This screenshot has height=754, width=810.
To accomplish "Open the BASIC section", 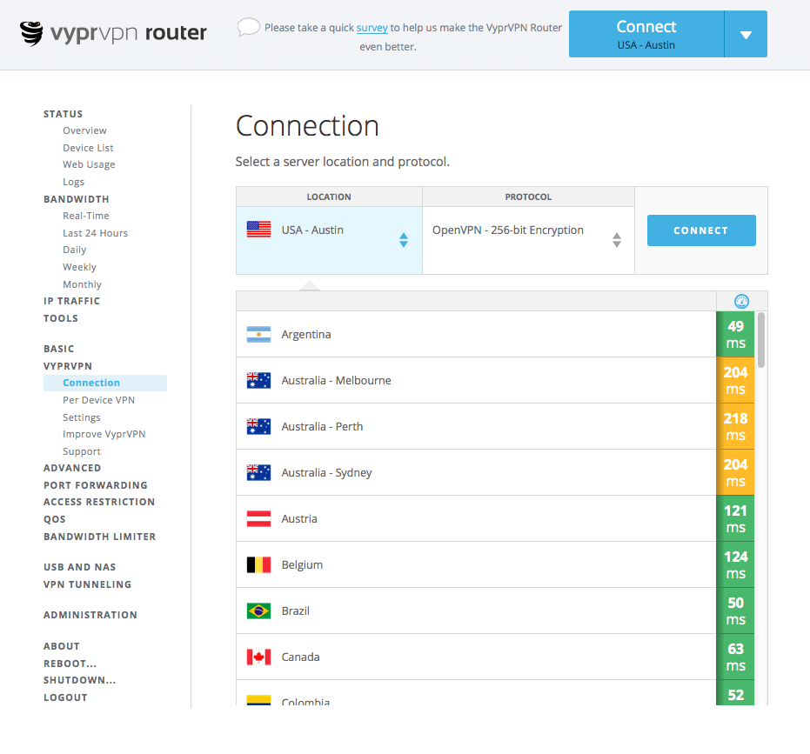I will pyautogui.click(x=59, y=349).
